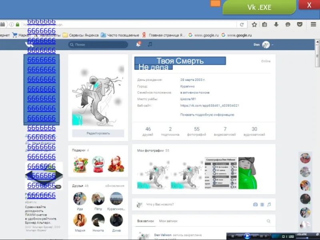Open friend Ида's avatar

pos(80,198)
